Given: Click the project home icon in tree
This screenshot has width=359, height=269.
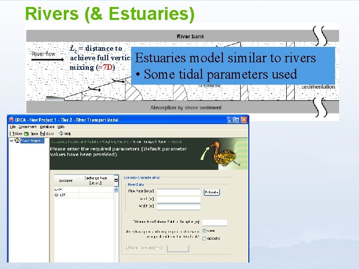Looking at the screenshot, I should 17,140.
